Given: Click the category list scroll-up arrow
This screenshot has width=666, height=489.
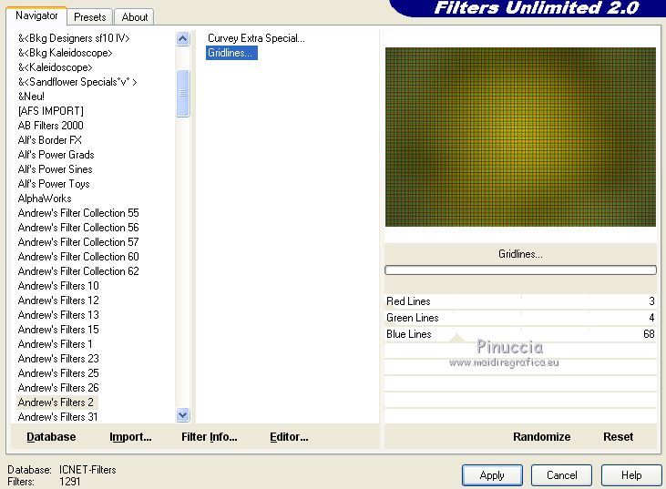Looking at the screenshot, I should pos(182,39).
